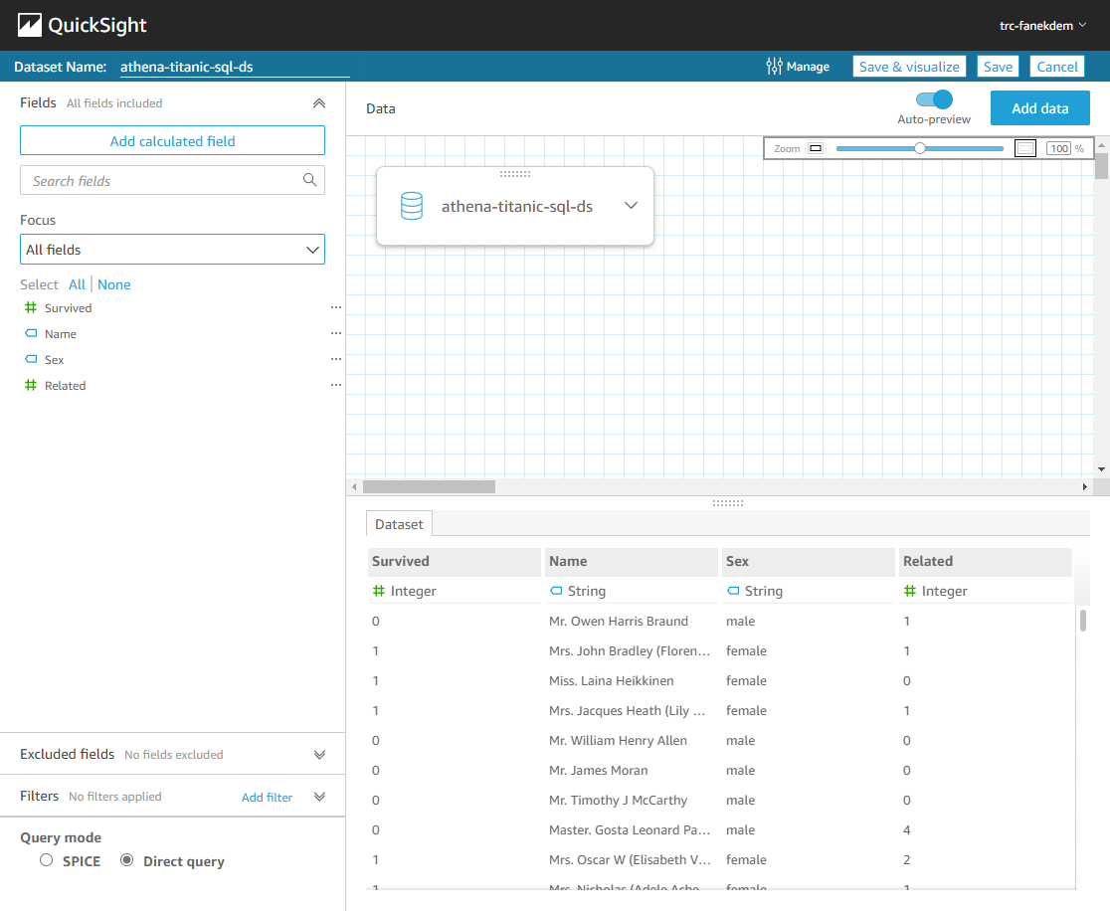Toggle the Auto-preview switch

tap(934, 99)
